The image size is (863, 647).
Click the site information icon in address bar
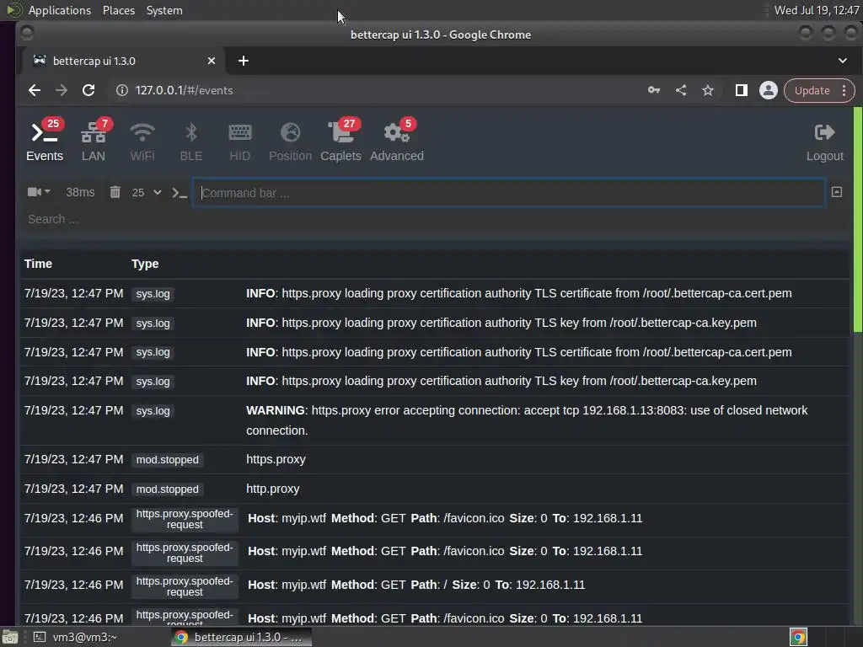coord(121,90)
